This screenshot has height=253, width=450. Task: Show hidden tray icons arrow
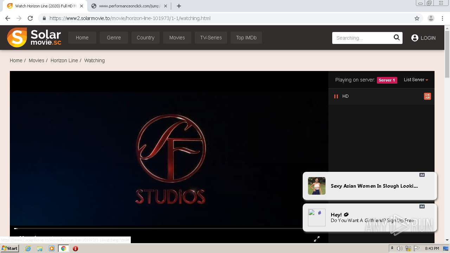392,248
